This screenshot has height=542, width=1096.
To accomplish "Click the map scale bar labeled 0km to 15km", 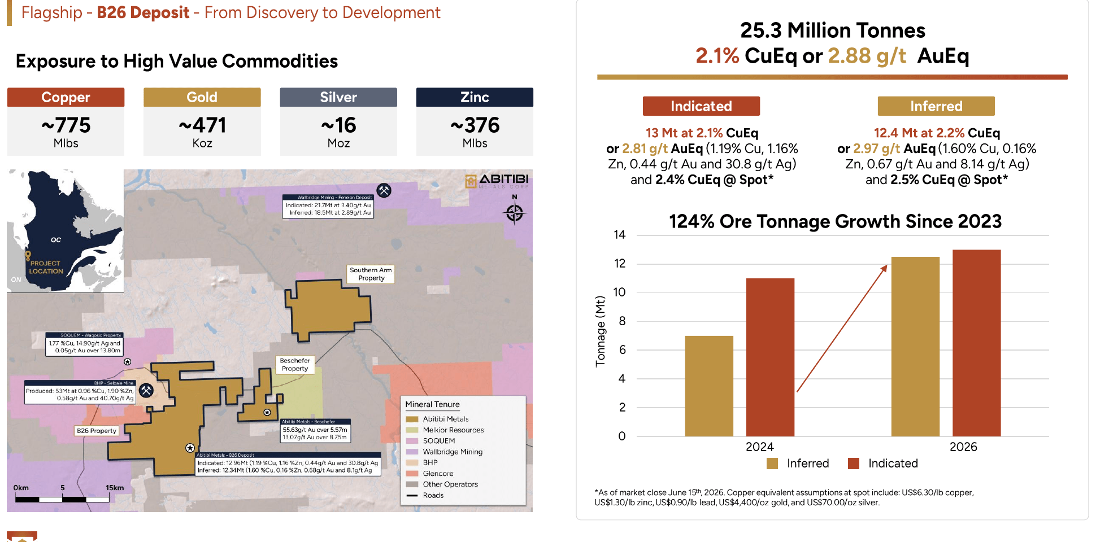I will [x=62, y=499].
